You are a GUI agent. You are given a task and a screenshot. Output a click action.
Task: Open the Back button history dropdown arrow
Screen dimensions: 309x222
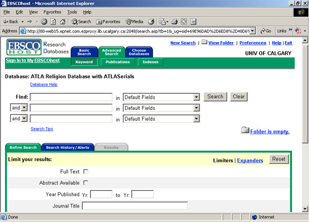click(x=22, y=22)
